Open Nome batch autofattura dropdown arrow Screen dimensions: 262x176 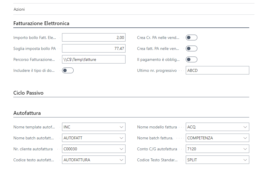point(121,138)
